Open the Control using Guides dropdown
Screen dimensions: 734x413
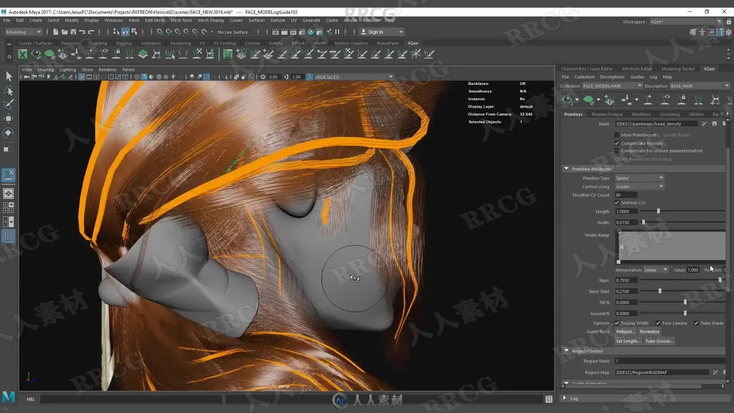tap(640, 187)
